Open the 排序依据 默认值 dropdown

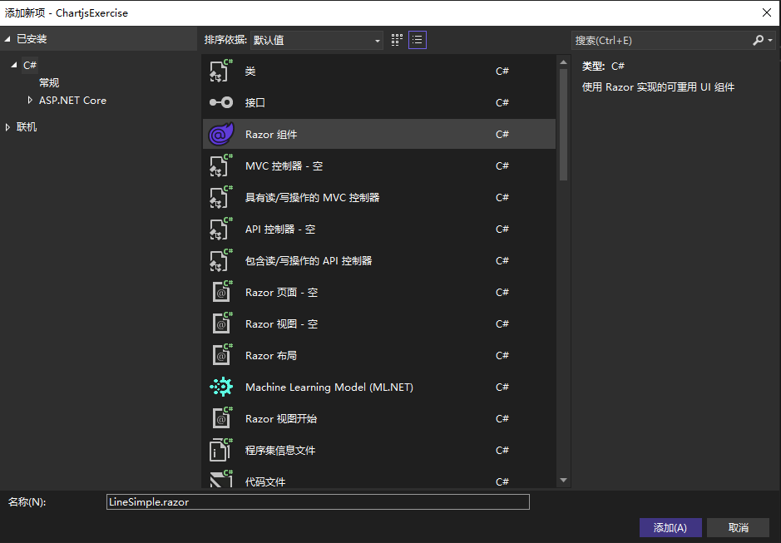(x=317, y=41)
